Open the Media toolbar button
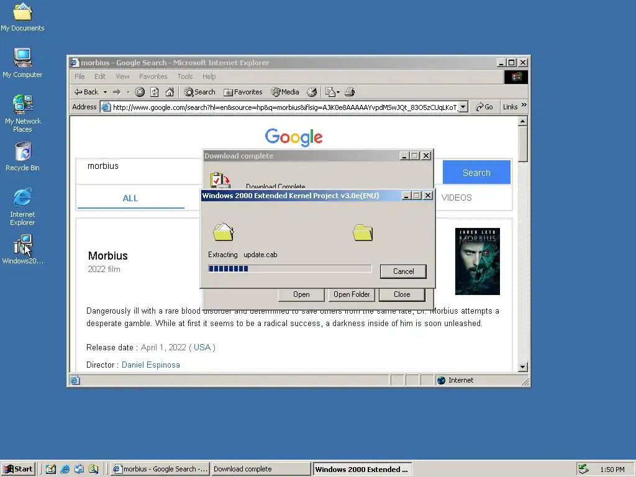This screenshot has width=636, height=477. pos(285,92)
